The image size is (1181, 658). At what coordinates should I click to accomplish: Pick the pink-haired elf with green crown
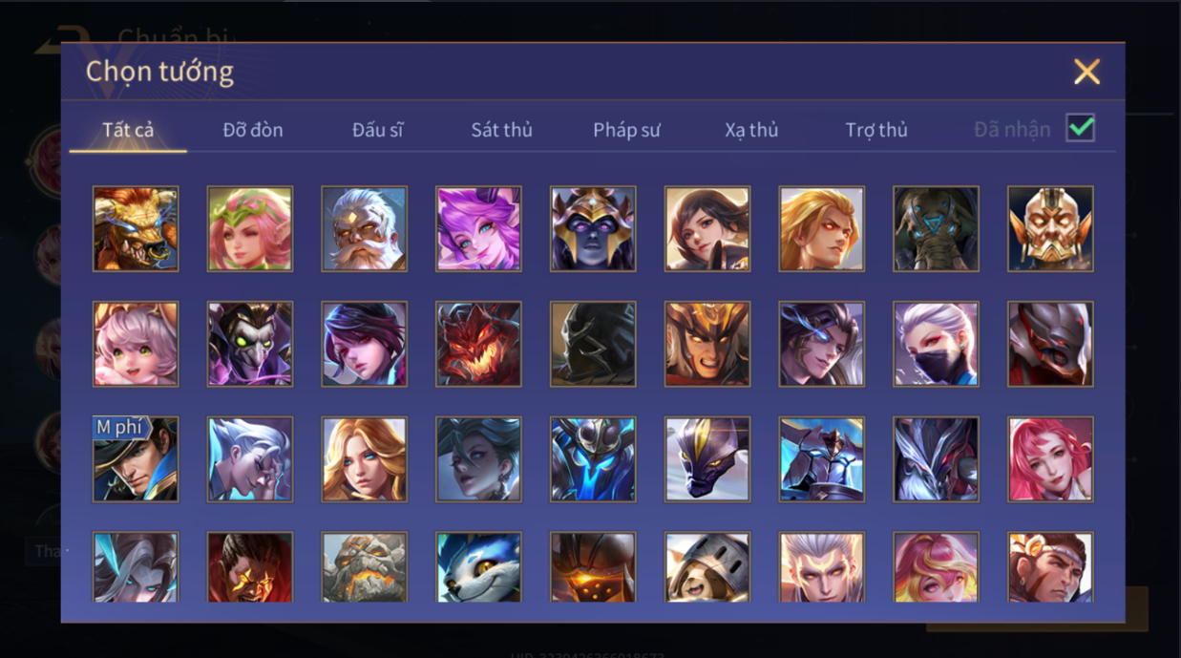(x=250, y=229)
